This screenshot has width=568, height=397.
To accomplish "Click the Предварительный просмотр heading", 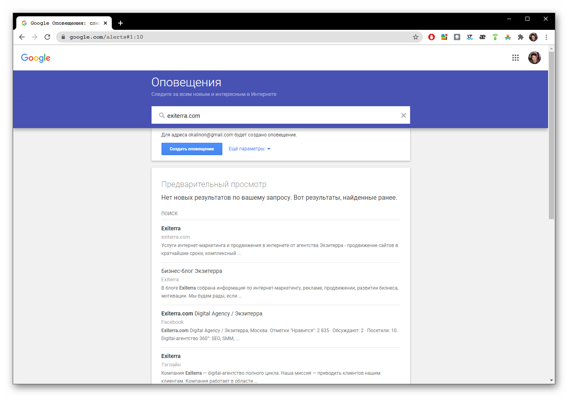I will pyautogui.click(x=214, y=185).
